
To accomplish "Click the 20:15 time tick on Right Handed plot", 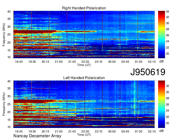I will pos(45,62).
